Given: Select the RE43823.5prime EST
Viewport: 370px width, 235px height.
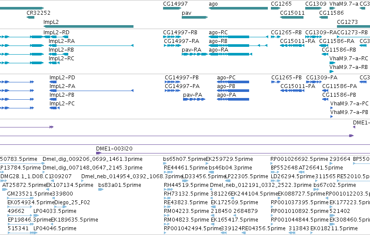Looking at the screenshot, I should [x=167, y=207].
